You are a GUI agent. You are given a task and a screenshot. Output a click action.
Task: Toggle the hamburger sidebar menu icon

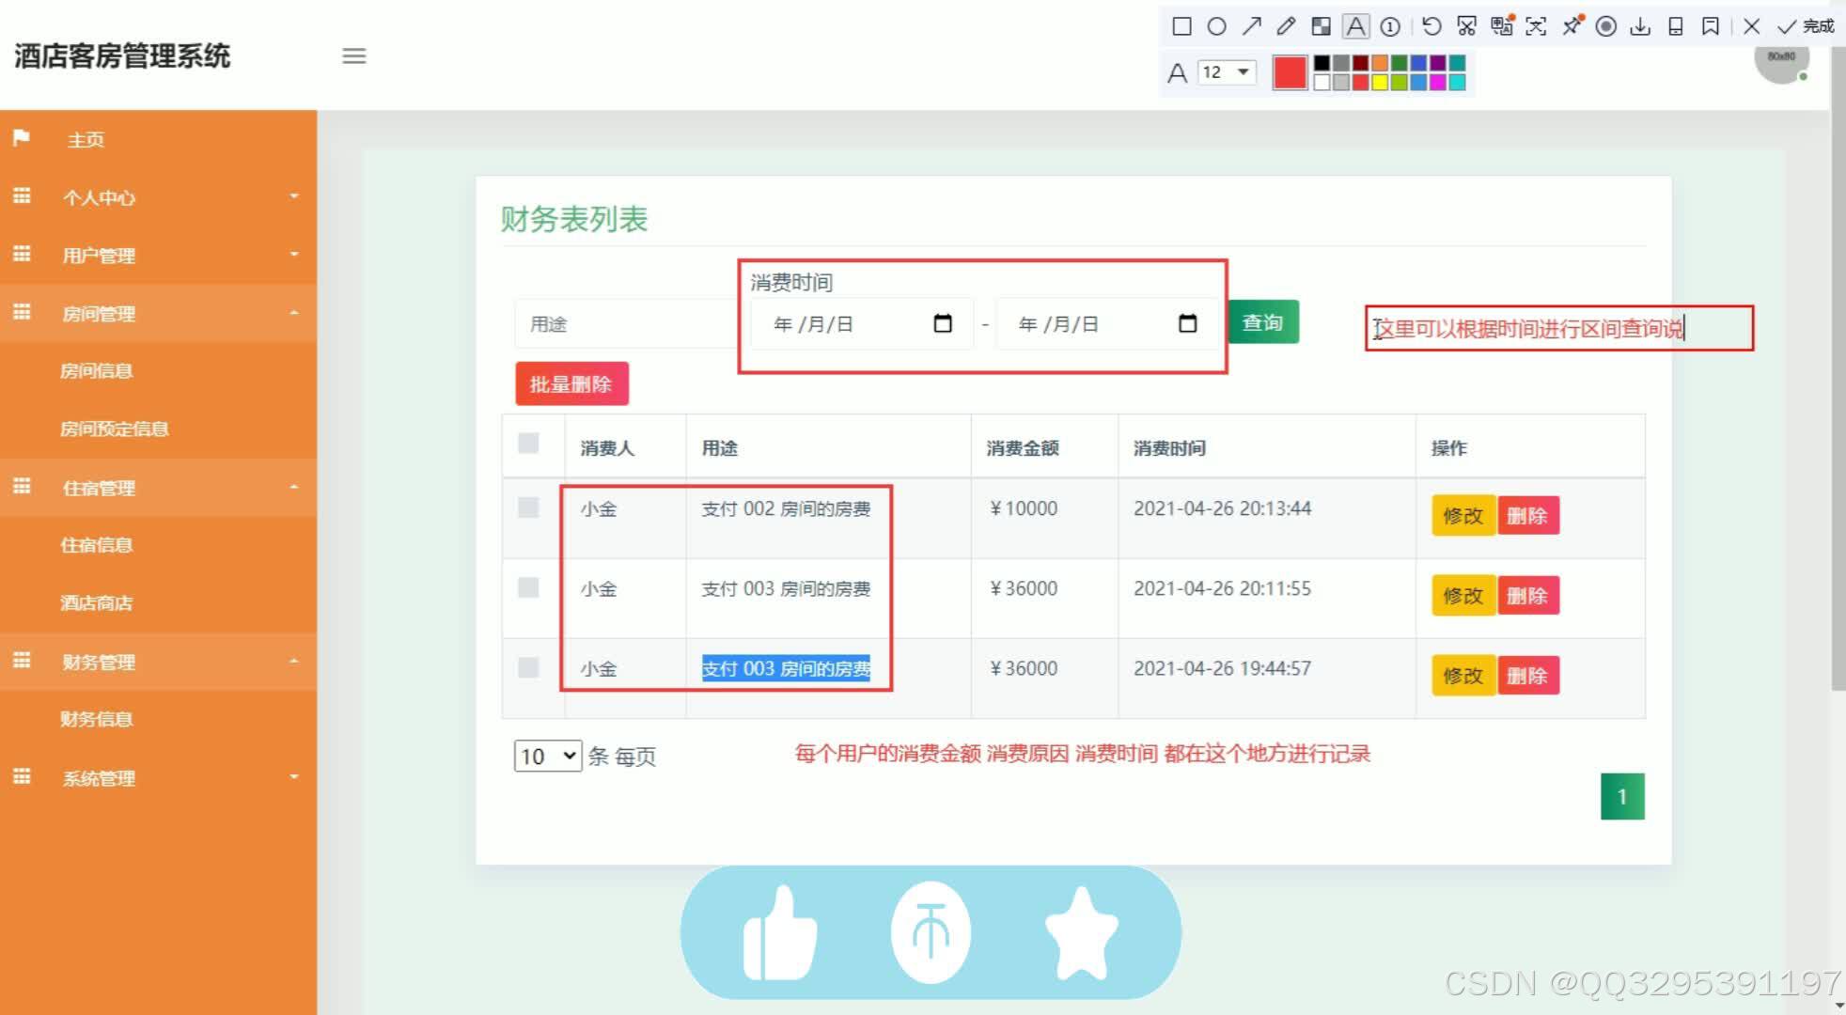click(x=354, y=56)
